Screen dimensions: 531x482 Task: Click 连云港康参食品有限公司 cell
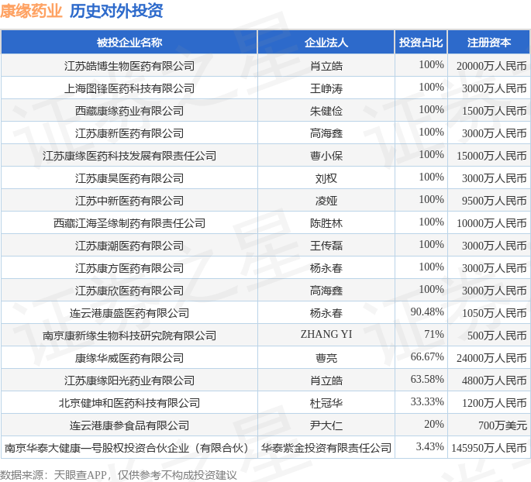click(x=129, y=425)
